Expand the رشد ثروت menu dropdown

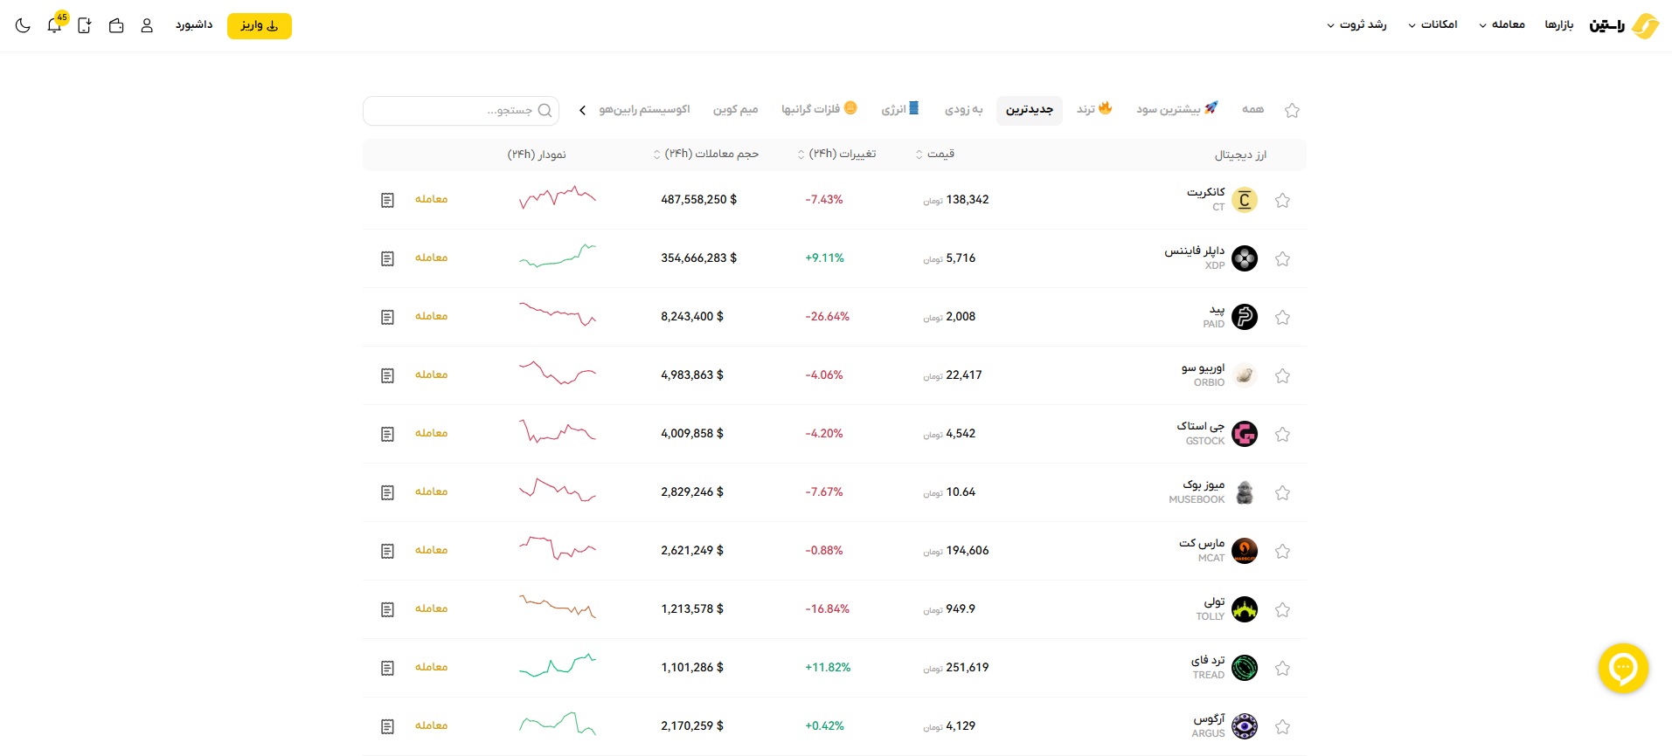1356,24
